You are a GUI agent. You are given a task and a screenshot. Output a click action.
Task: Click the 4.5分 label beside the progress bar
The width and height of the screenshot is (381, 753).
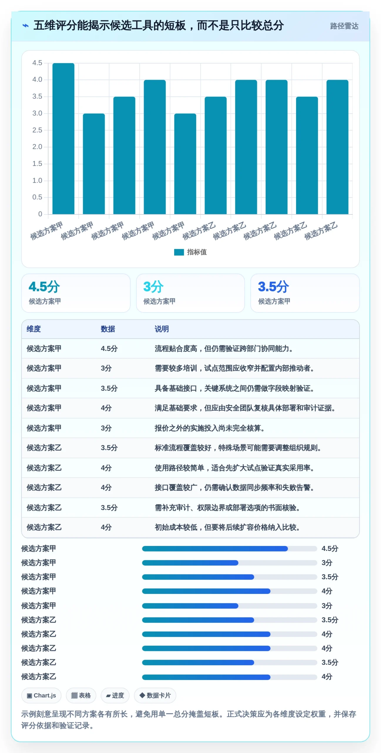pyautogui.click(x=330, y=549)
